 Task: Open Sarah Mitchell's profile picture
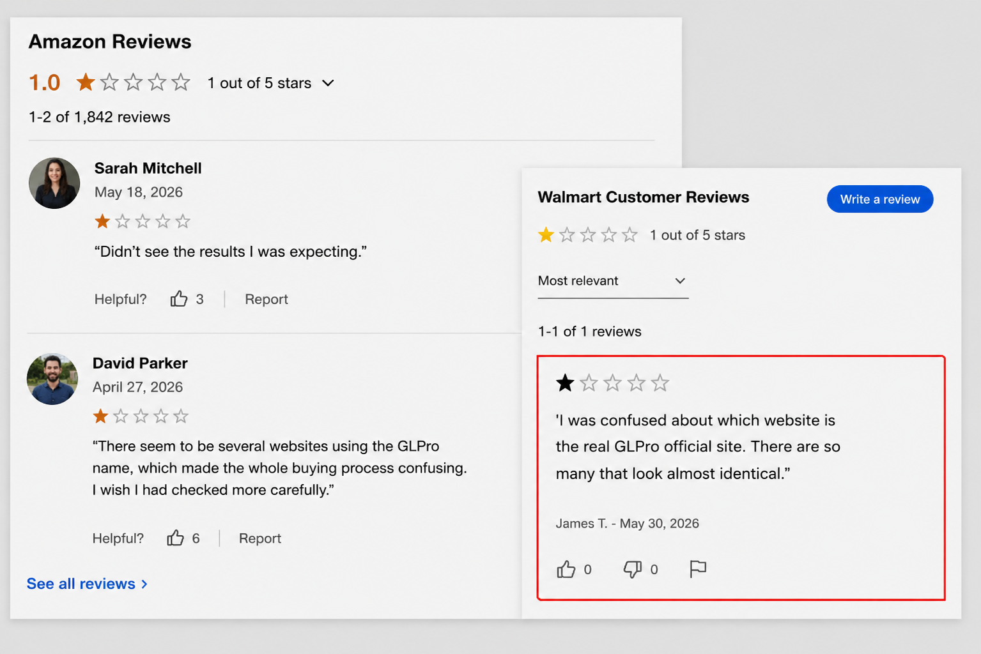tap(54, 183)
